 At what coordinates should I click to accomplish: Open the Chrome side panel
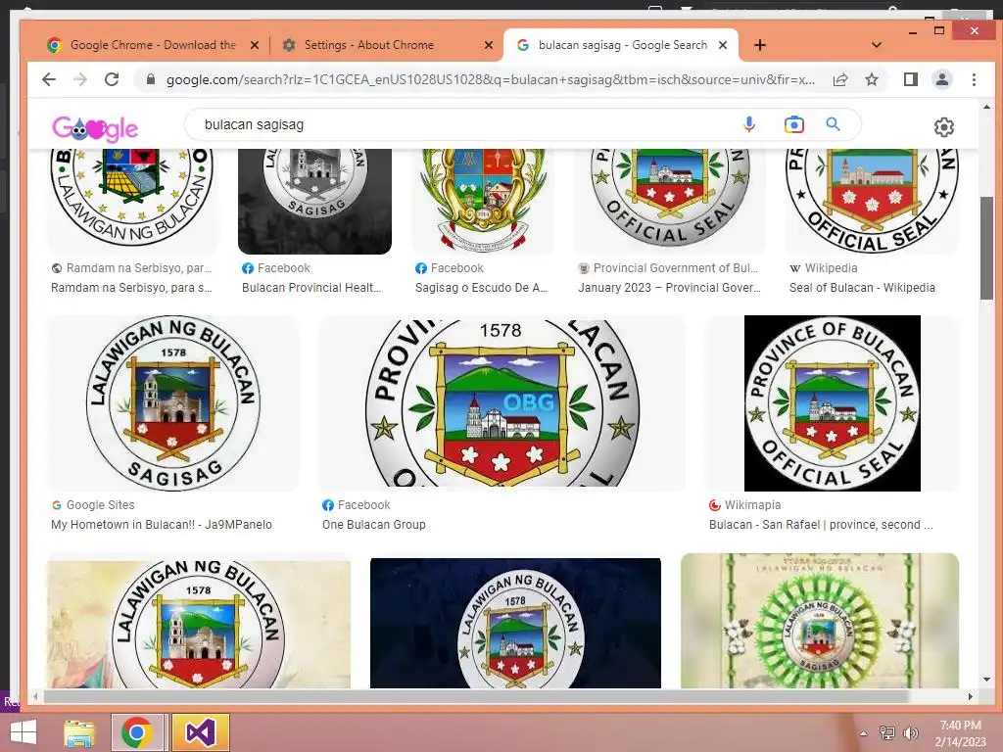(910, 79)
